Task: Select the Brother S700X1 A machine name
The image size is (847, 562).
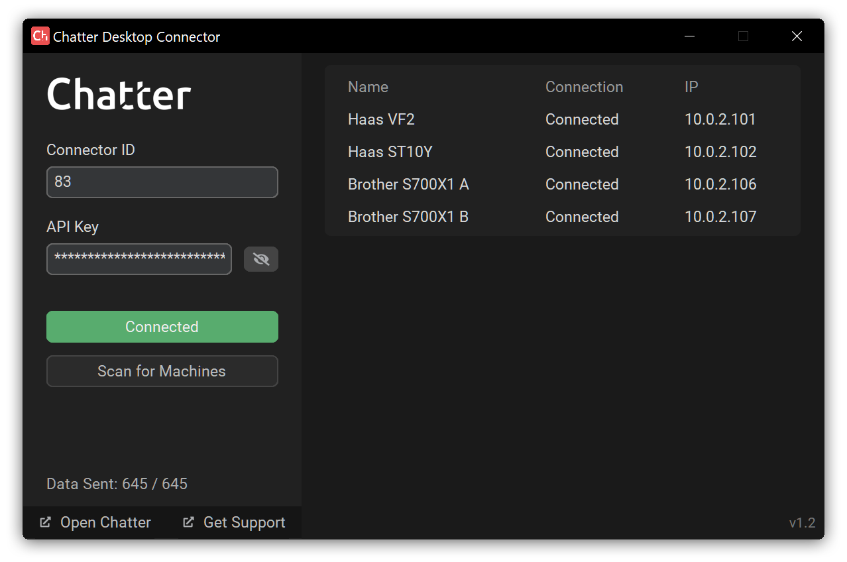Action: pyautogui.click(x=408, y=184)
